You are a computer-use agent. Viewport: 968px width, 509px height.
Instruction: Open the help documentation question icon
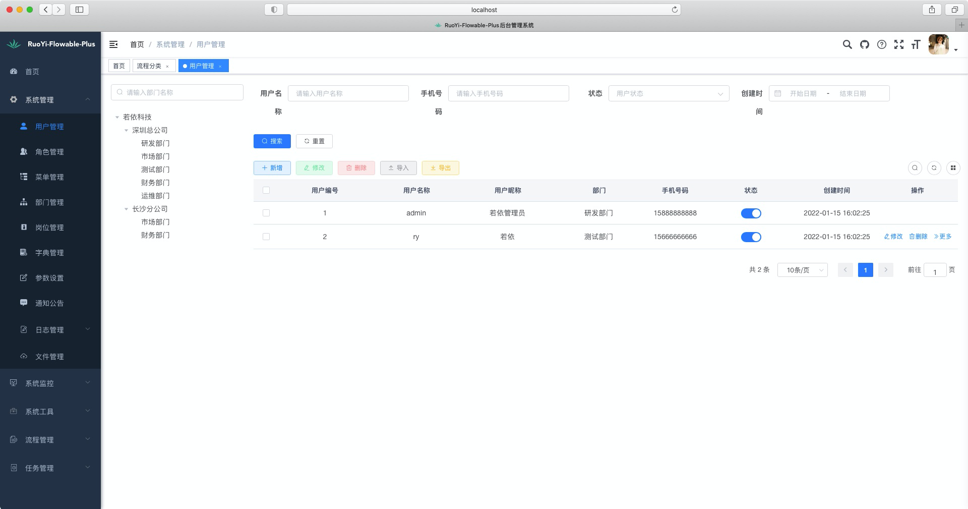[882, 44]
